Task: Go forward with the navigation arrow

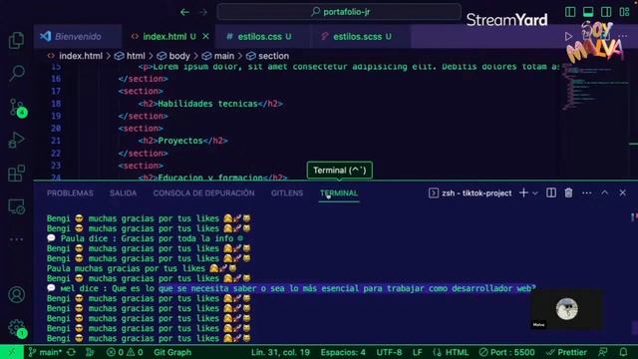Action: pyautogui.click(x=203, y=12)
